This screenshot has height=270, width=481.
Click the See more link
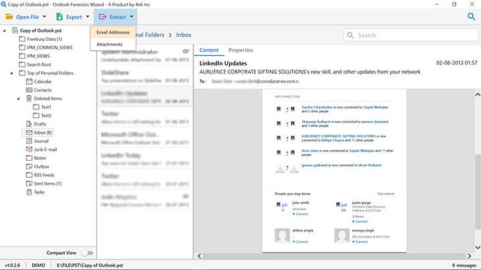[x=385, y=194]
